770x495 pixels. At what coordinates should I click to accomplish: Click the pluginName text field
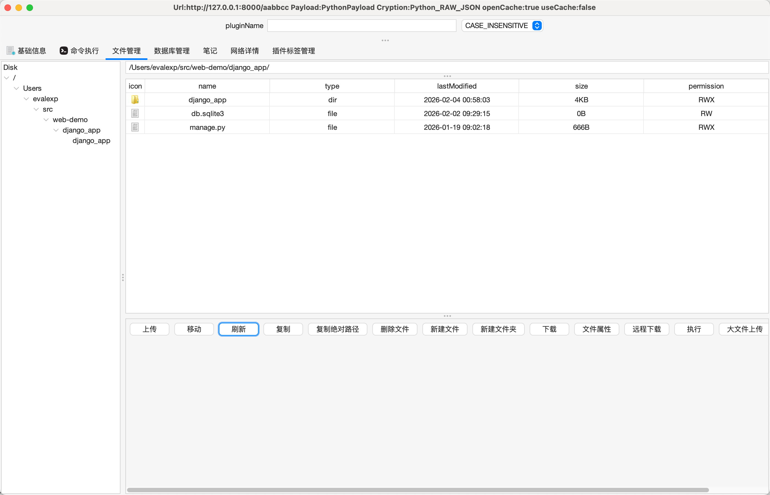tap(362, 25)
